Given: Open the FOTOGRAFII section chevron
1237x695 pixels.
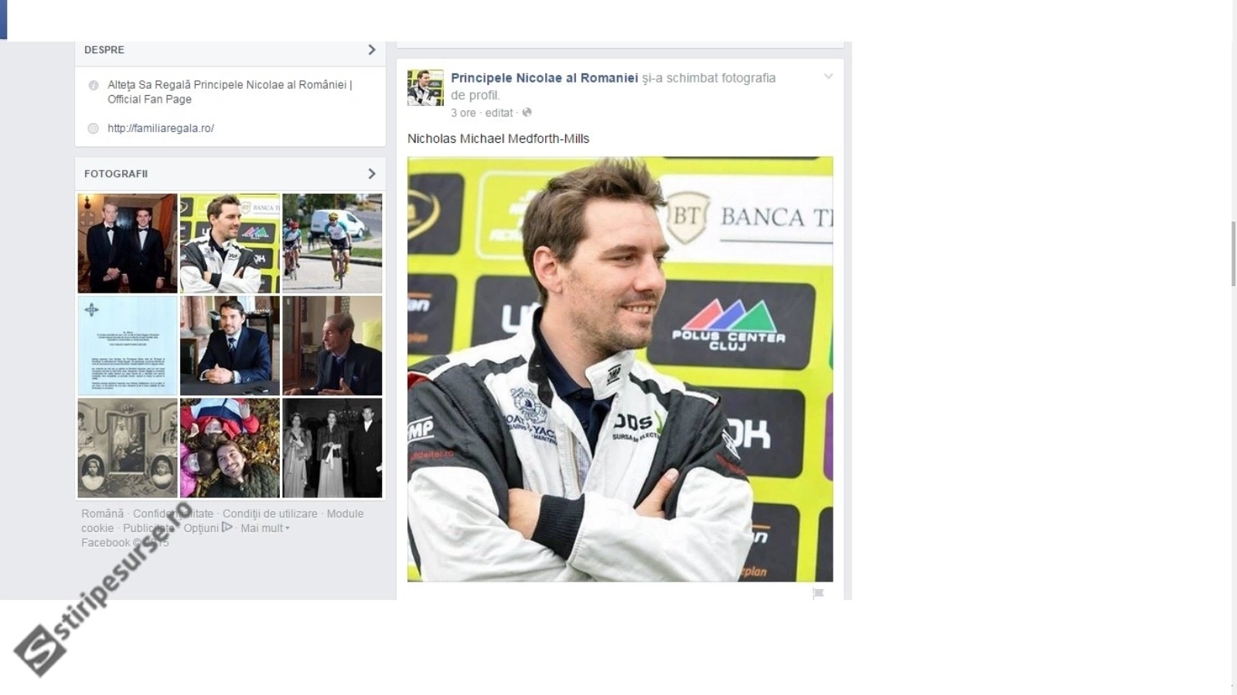Looking at the screenshot, I should (x=371, y=174).
